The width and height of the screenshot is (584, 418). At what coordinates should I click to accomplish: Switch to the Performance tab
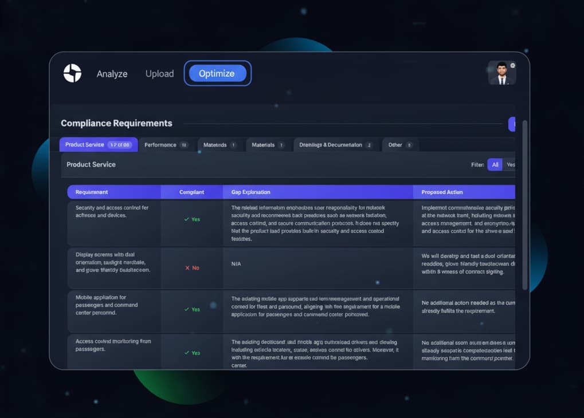(162, 145)
